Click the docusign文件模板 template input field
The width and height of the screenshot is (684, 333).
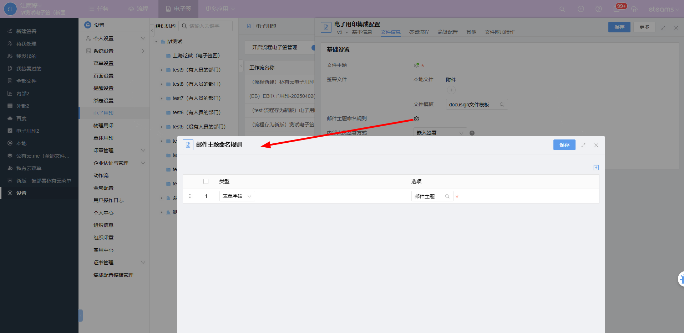click(473, 105)
